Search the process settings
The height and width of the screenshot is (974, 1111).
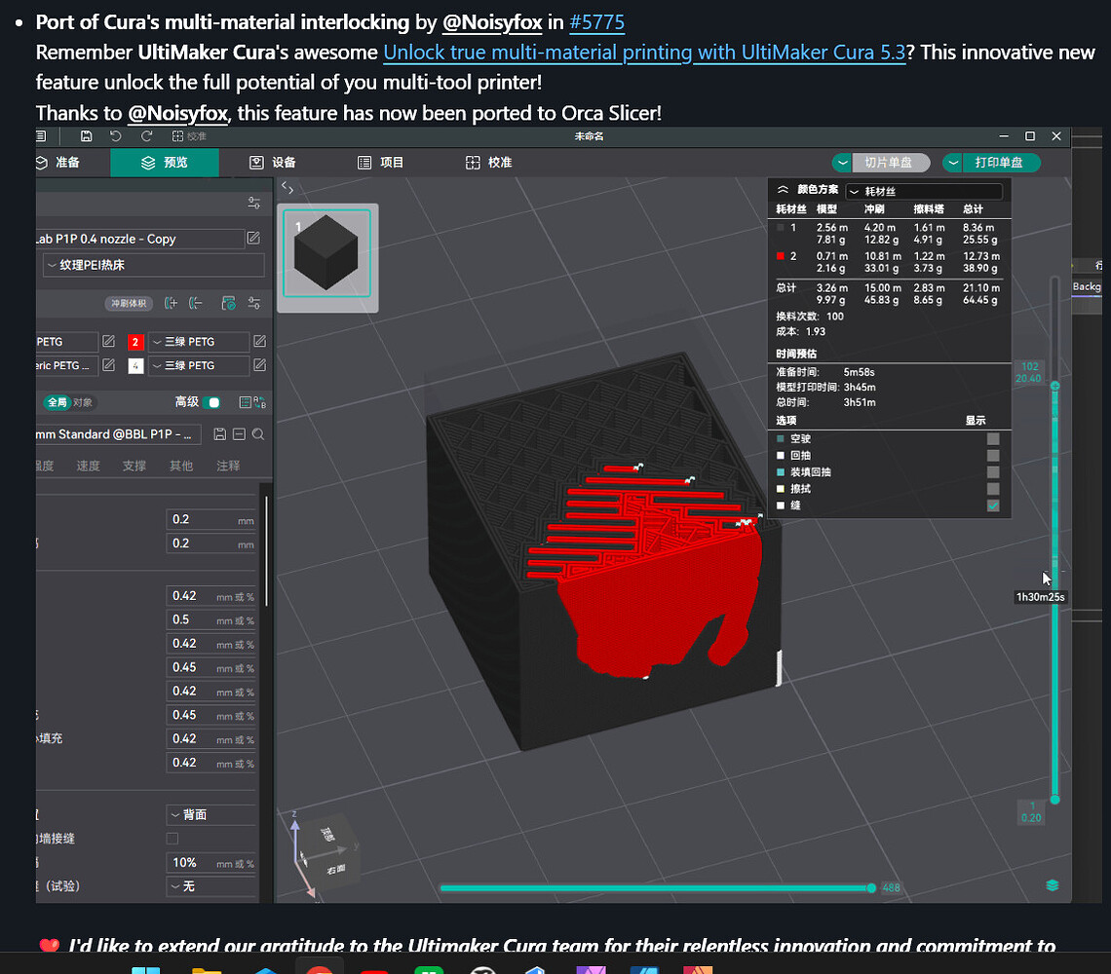(x=258, y=434)
